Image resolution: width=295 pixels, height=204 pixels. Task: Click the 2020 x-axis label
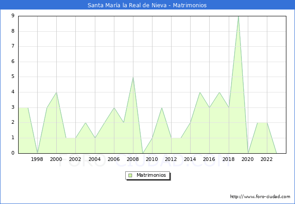(x=248, y=159)
